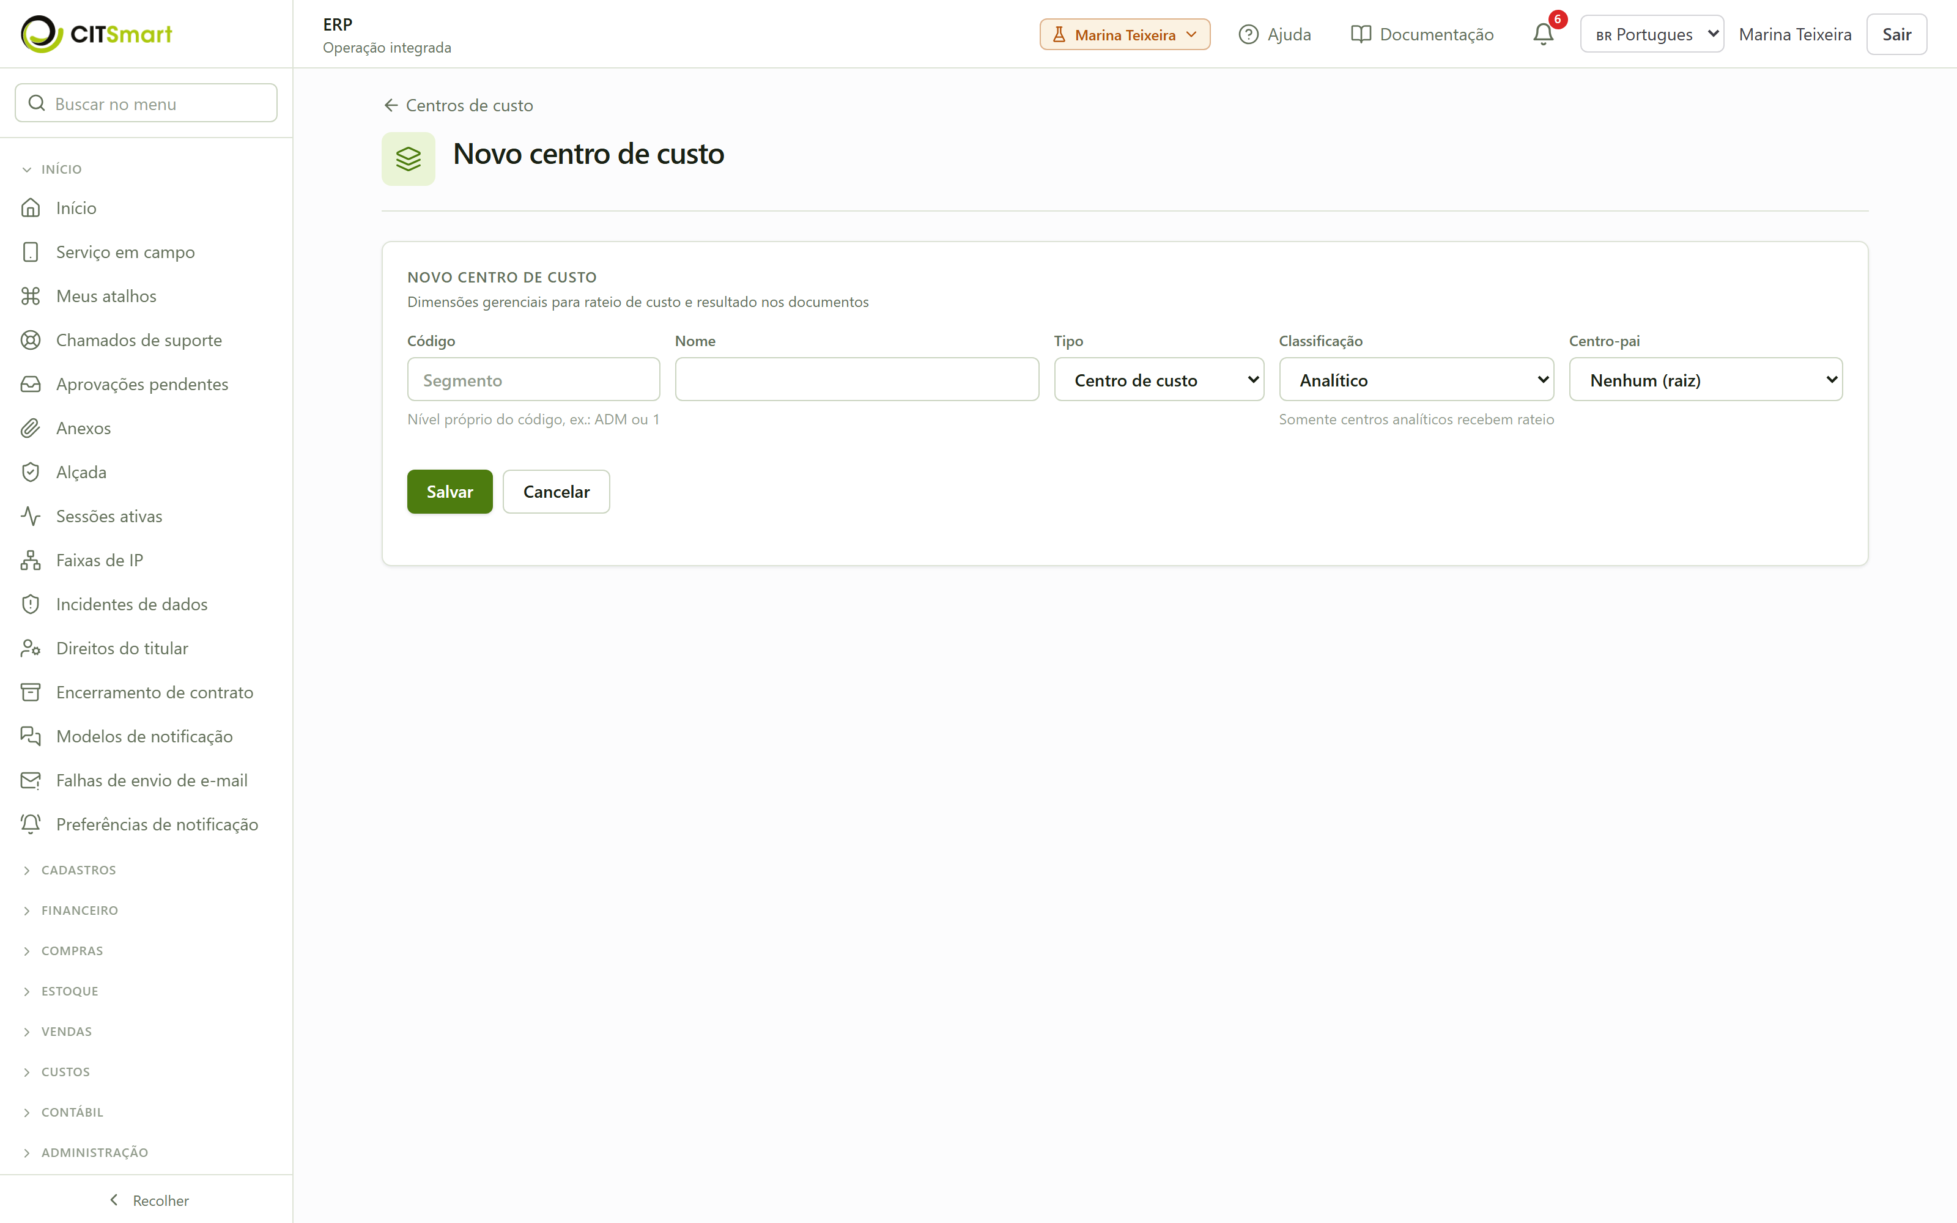Image resolution: width=1957 pixels, height=1223 pixels.
Task: Open Modelos de notificação menu item
Action: tap(146, 737)
